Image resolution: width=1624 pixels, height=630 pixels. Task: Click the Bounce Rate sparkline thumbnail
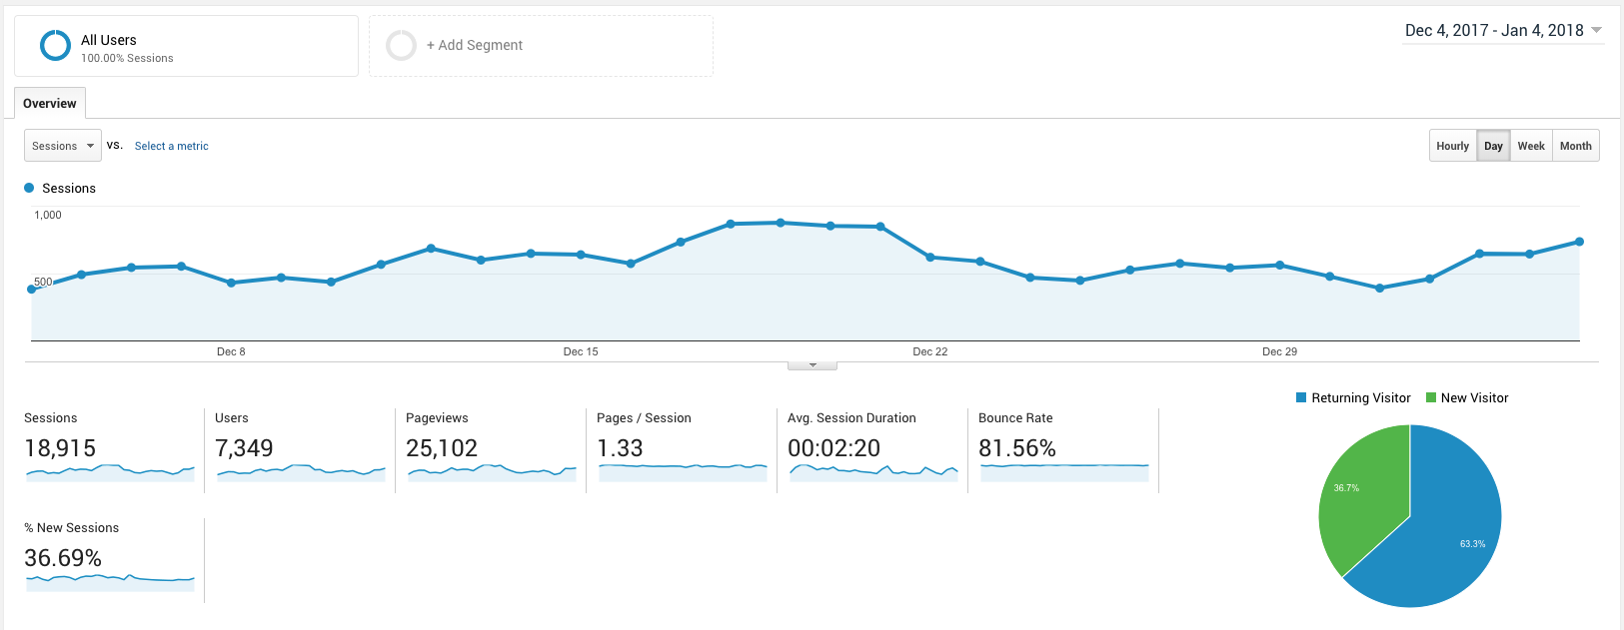click(1064, 471)
